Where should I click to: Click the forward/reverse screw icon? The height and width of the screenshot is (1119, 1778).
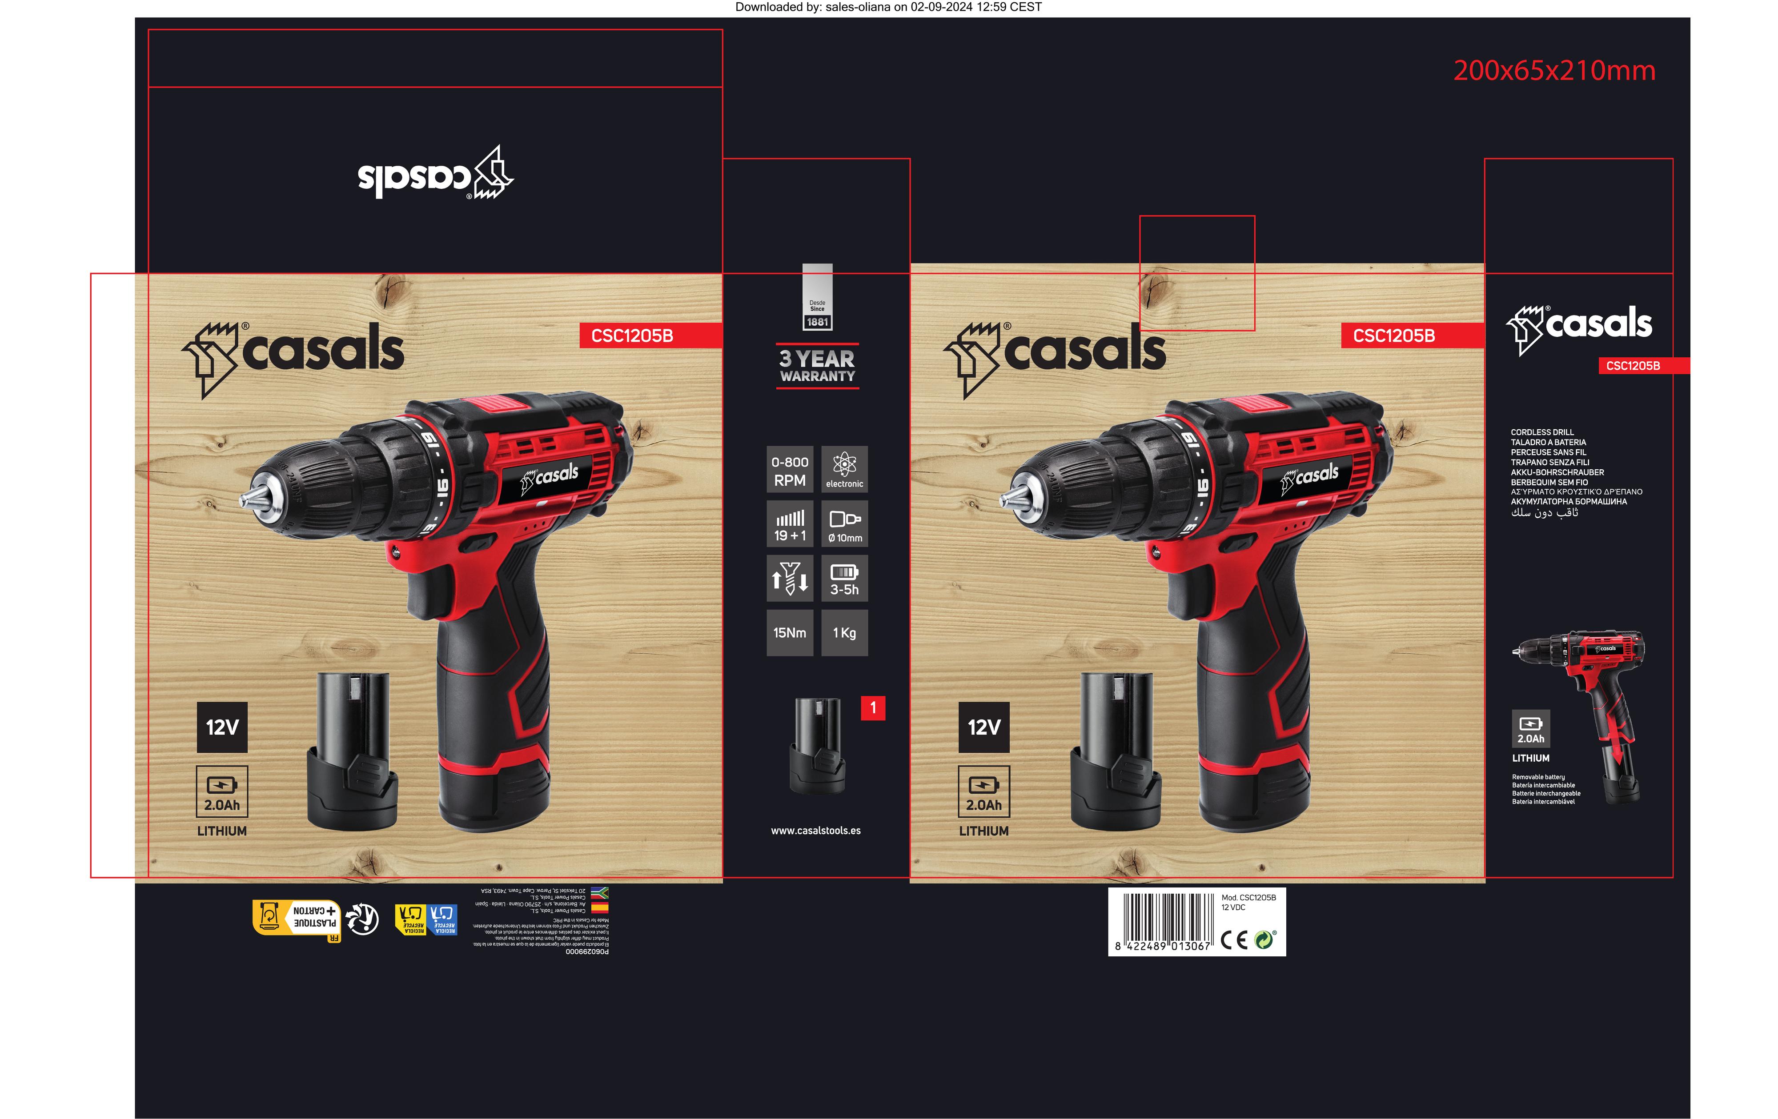click(789, 579)
